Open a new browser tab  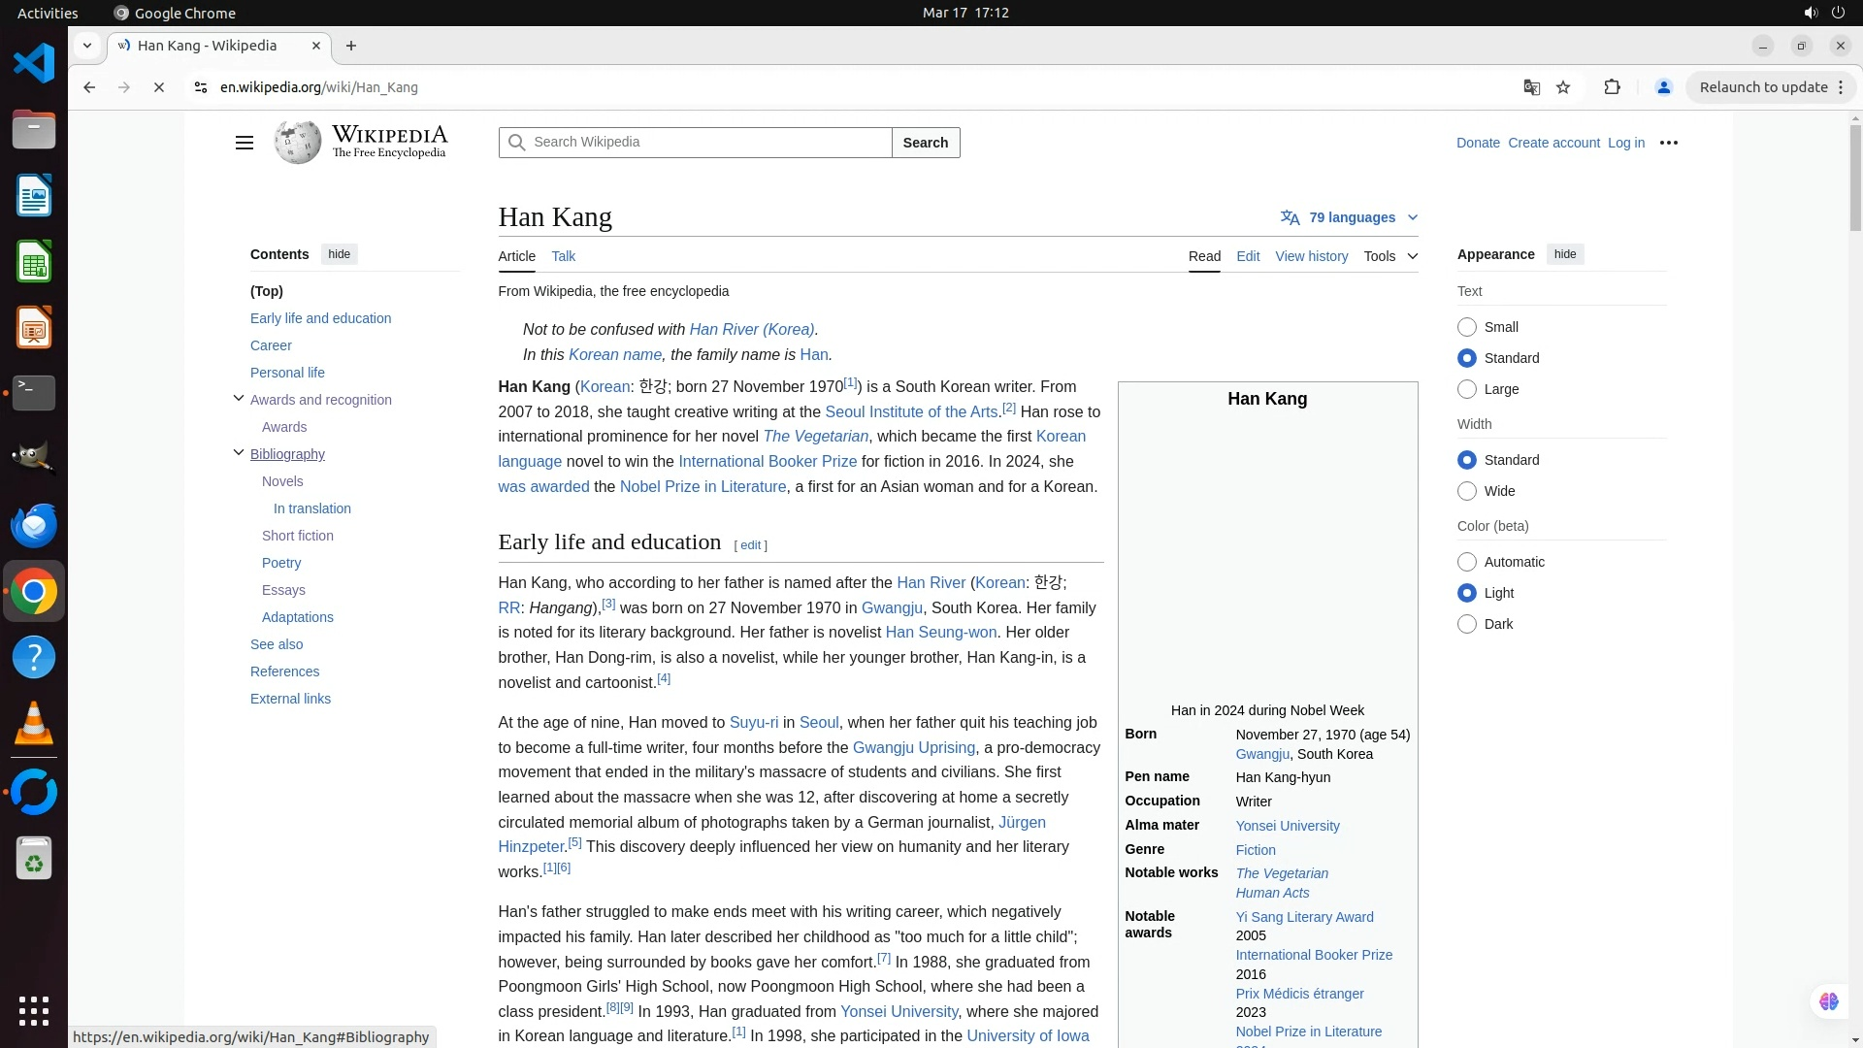[351, 46]
